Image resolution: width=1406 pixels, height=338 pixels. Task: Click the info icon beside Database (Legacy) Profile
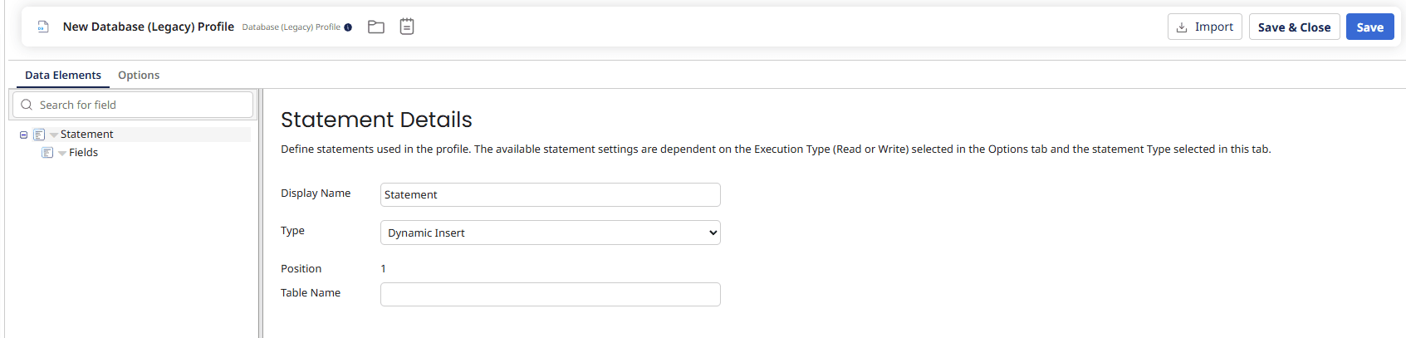point(348,27)
